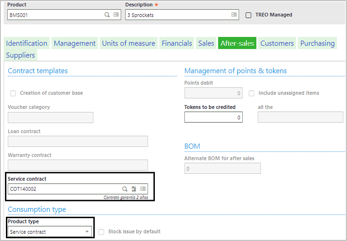
Task: Jump to the Service contract record icon
Action: coord(134,189)
